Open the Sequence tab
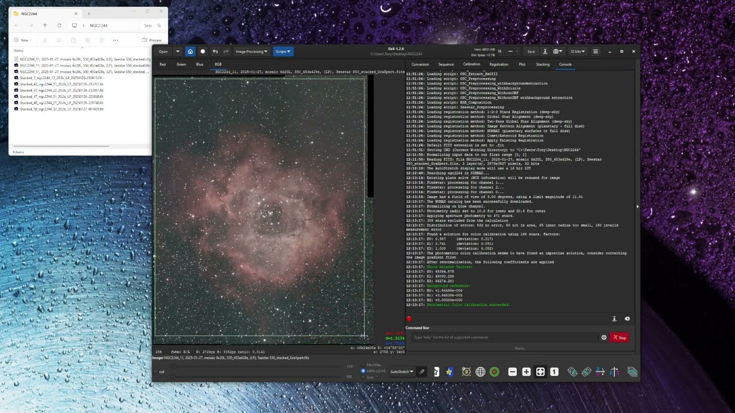The image size is (735, 413). 446,64
